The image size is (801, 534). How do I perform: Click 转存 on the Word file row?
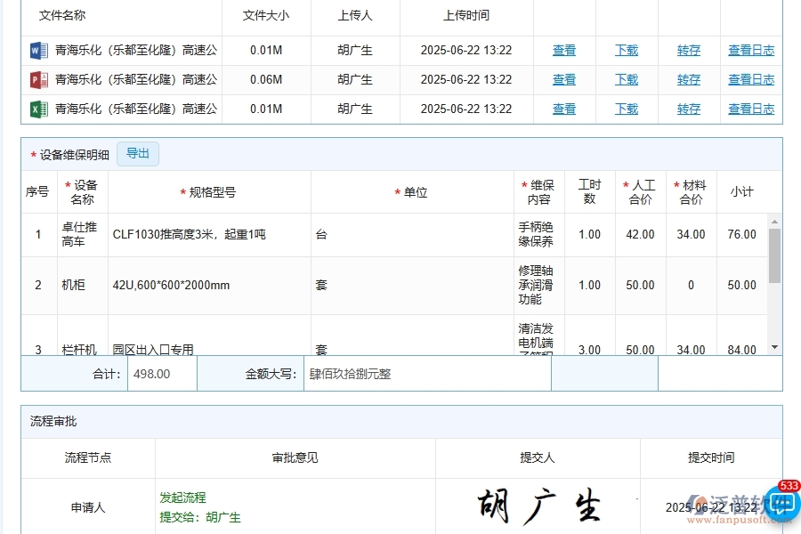pos(688,50)
